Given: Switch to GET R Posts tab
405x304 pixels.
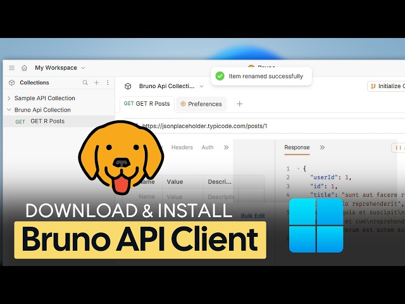Looking at the screenshot, I should tap(147, 104).
